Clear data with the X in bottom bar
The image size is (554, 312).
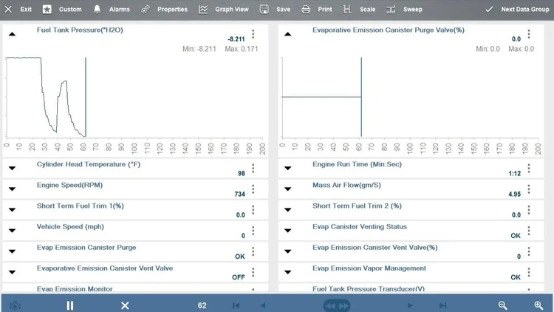pos(125,305)
